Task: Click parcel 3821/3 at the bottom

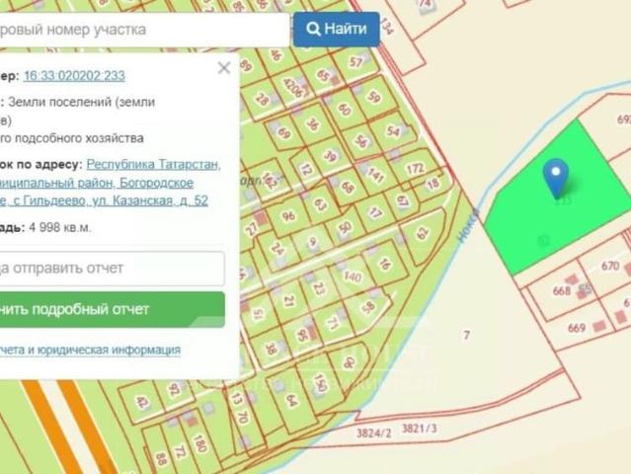Action: [x=420, y=428]
